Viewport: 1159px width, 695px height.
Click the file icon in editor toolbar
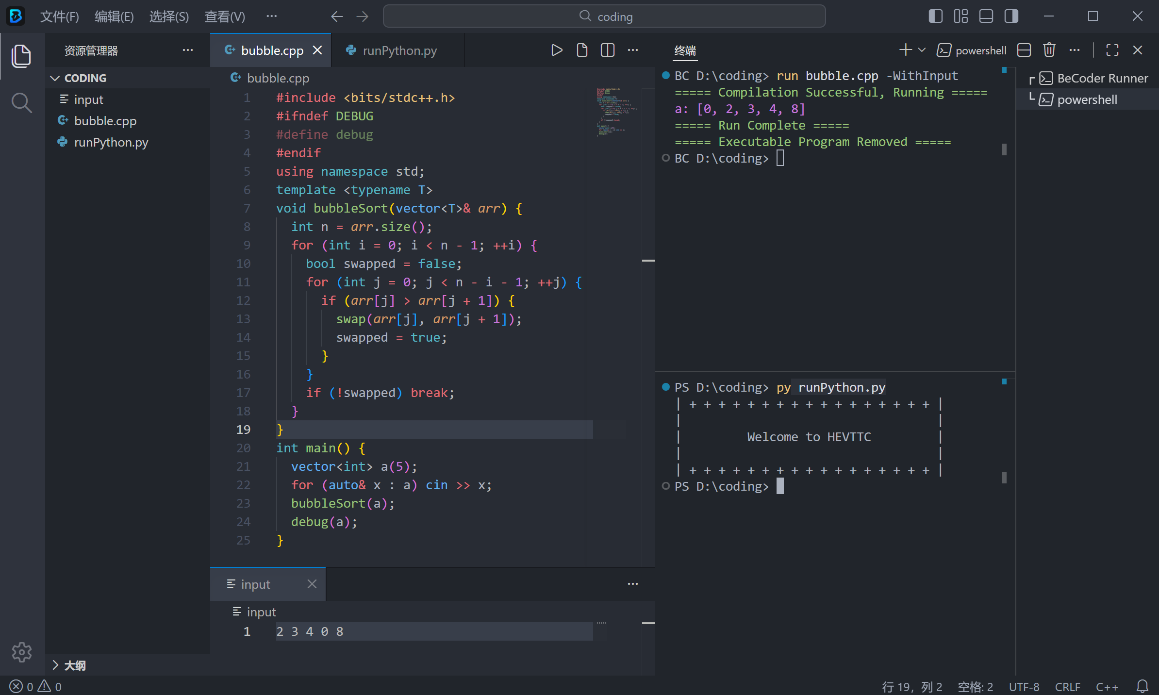tap(582, 50)
